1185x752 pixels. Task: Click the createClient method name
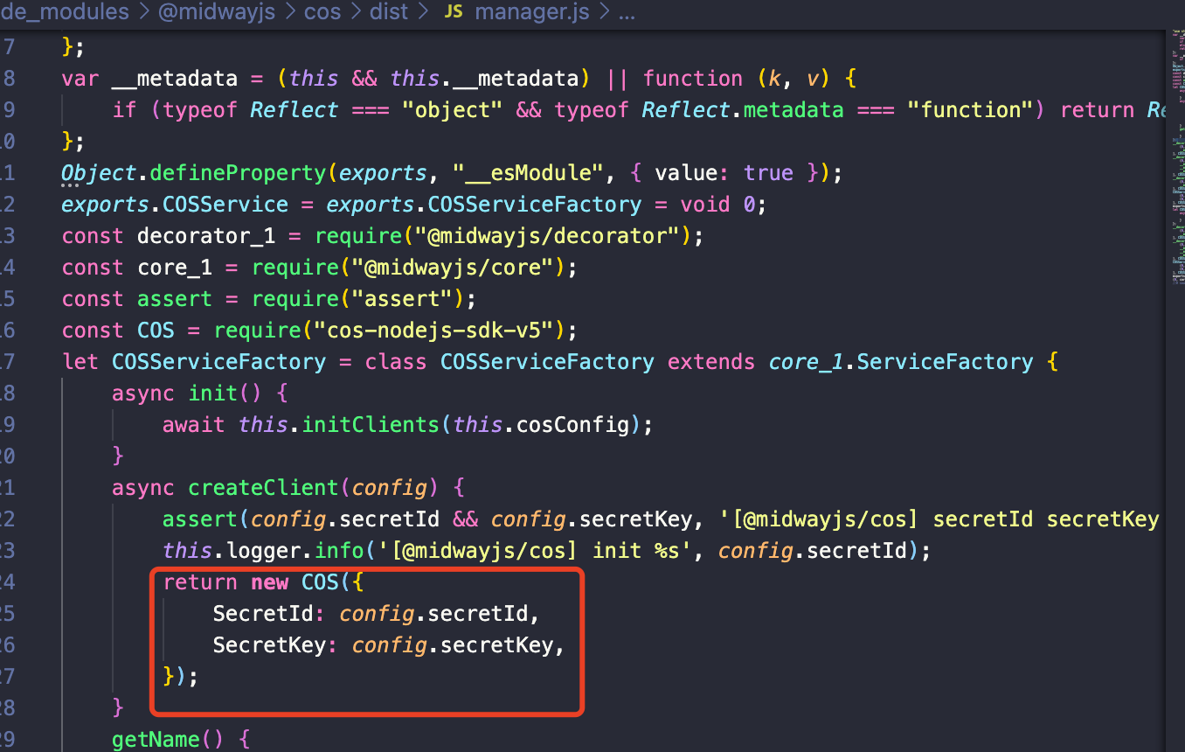click(x=262, y=487)
